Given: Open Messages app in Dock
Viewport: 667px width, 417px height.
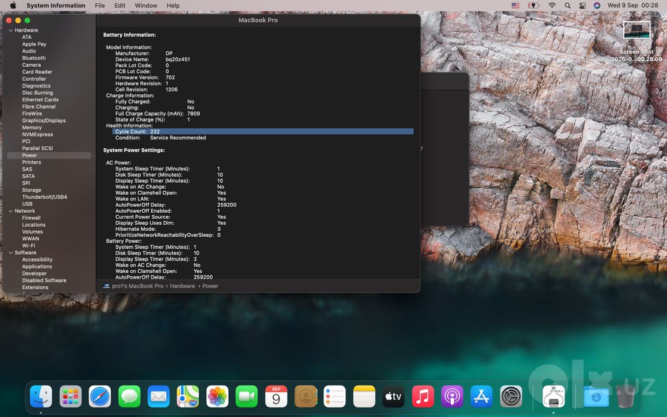Looking at the screenshot, I should tap(129, 396).
